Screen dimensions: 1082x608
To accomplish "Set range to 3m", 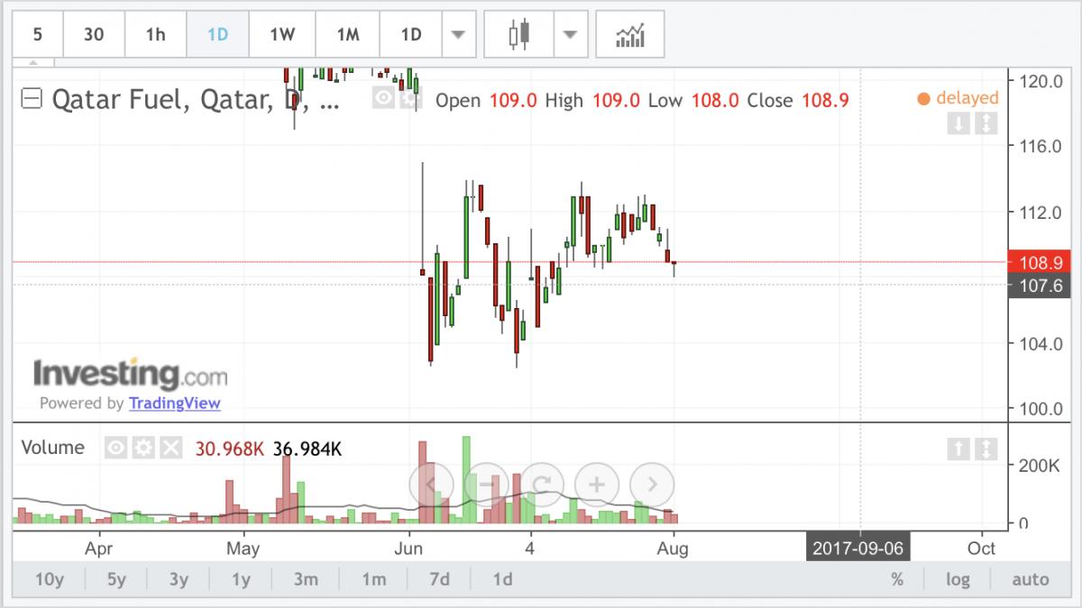I will pos(306,579).
